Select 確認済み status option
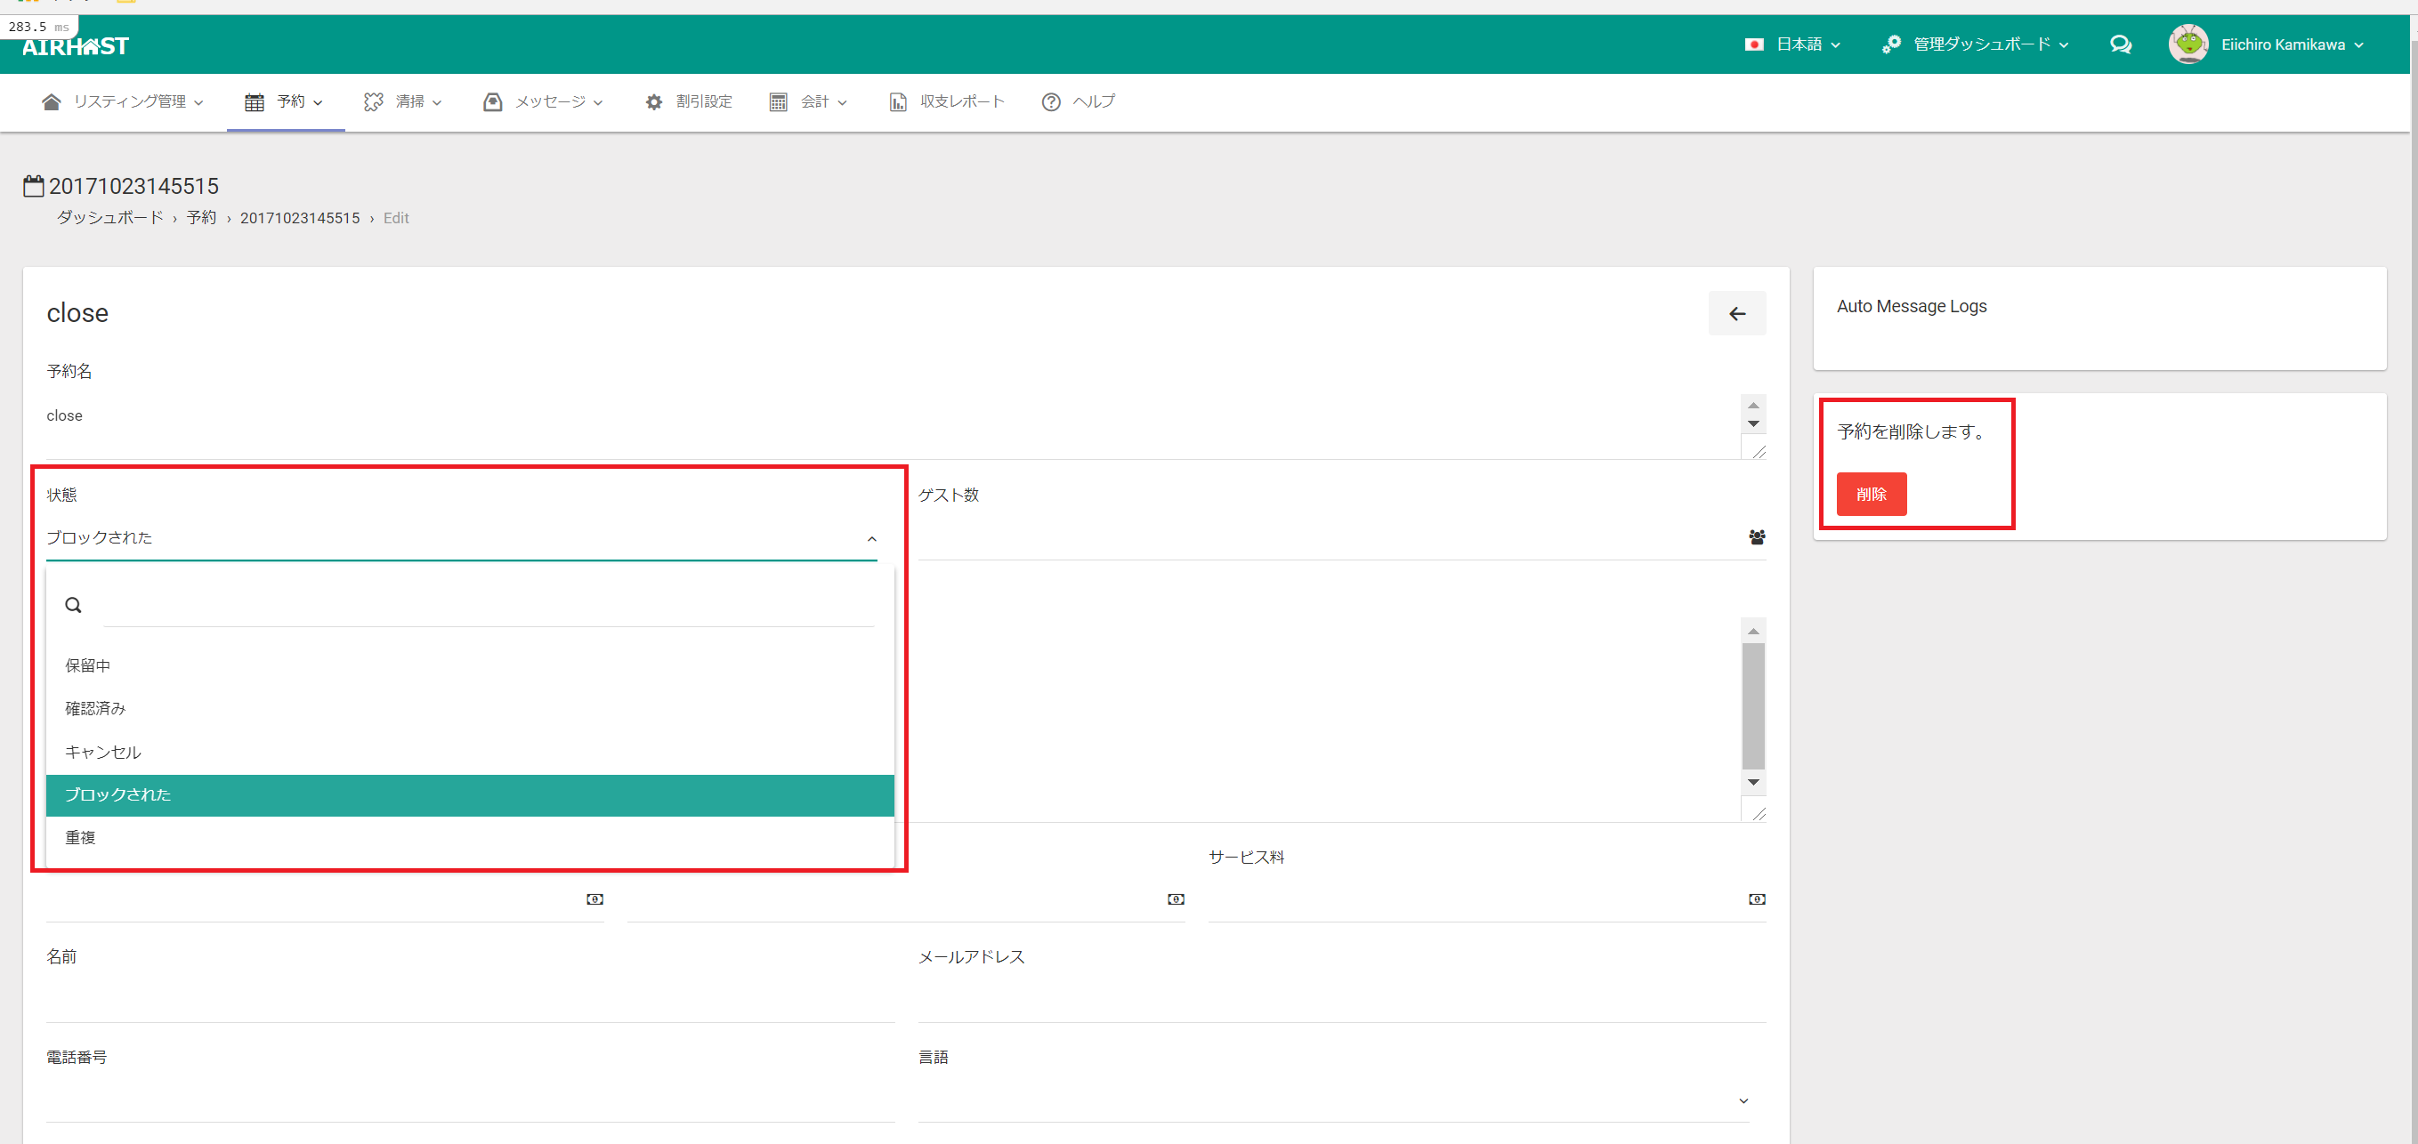 (x=96, y=708)
